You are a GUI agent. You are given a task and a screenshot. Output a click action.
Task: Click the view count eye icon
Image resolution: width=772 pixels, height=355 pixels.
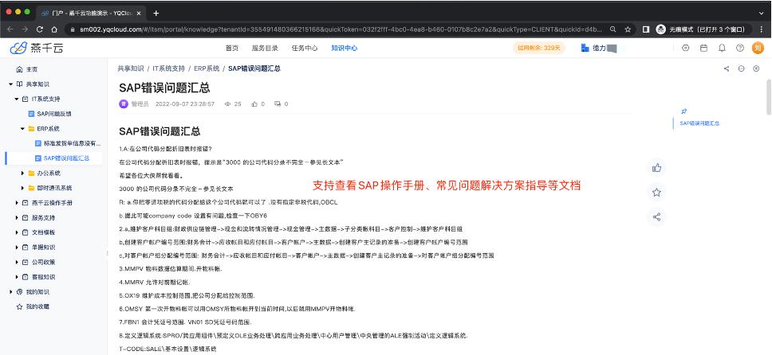[x=227, y=103]
